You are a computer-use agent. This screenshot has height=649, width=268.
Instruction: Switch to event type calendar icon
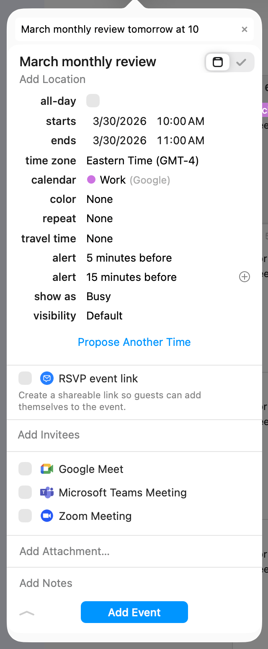tap(218, 62)
